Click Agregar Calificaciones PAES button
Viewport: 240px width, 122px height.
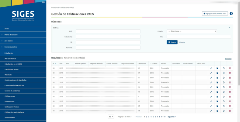(215, 14)
